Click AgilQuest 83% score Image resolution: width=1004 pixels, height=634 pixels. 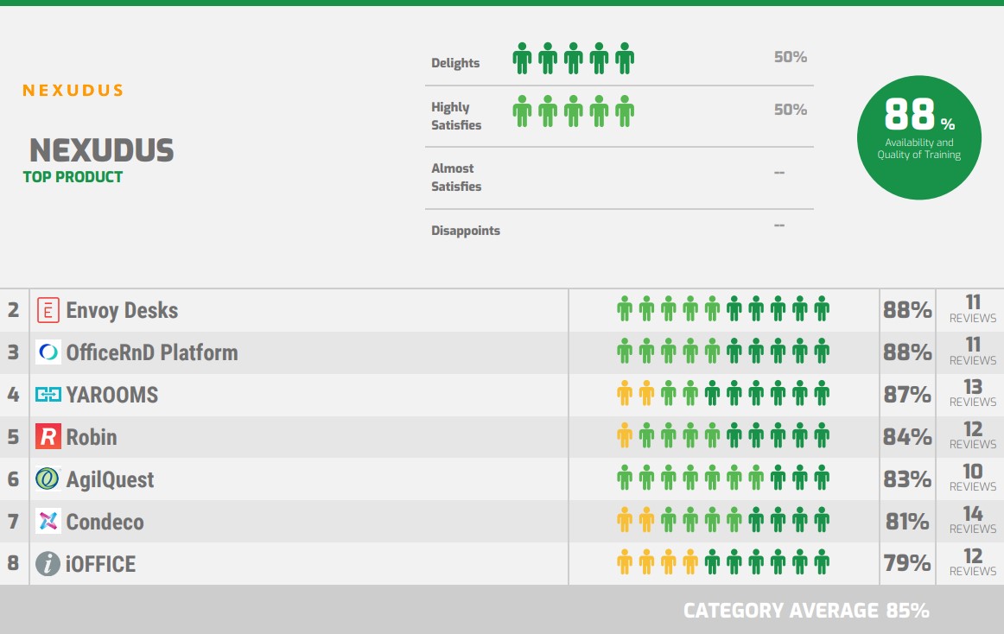tap(907, 479)
